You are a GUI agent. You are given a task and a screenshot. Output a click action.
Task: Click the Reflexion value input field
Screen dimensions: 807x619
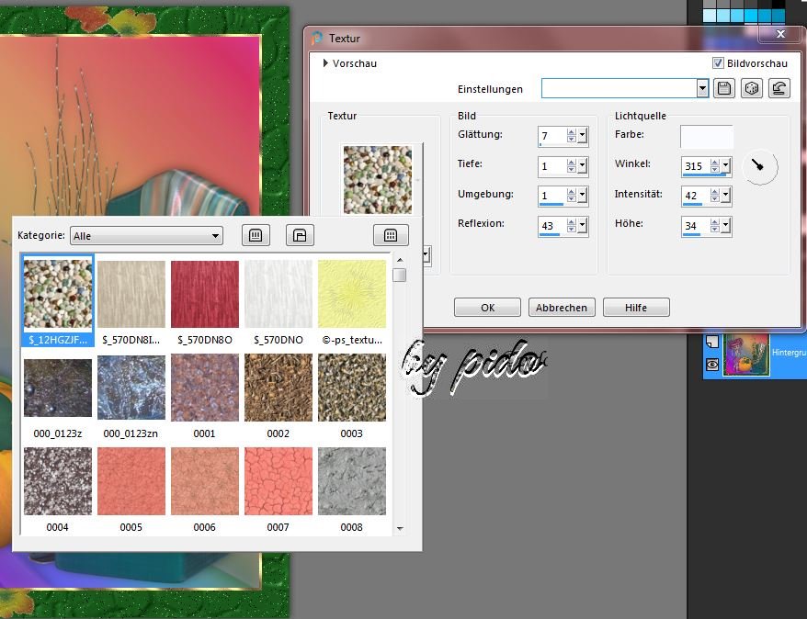pyautogui.click(x=551, y=225)
